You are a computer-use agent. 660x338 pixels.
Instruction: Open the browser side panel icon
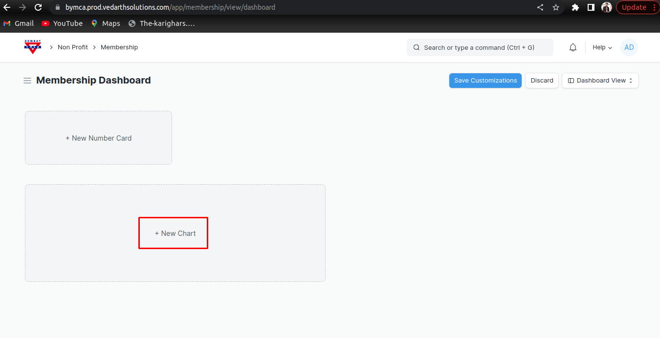coord(591,7)
